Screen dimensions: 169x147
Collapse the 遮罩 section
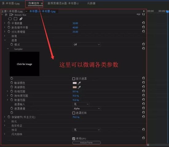pyautogui.click(x=5, y=40)
